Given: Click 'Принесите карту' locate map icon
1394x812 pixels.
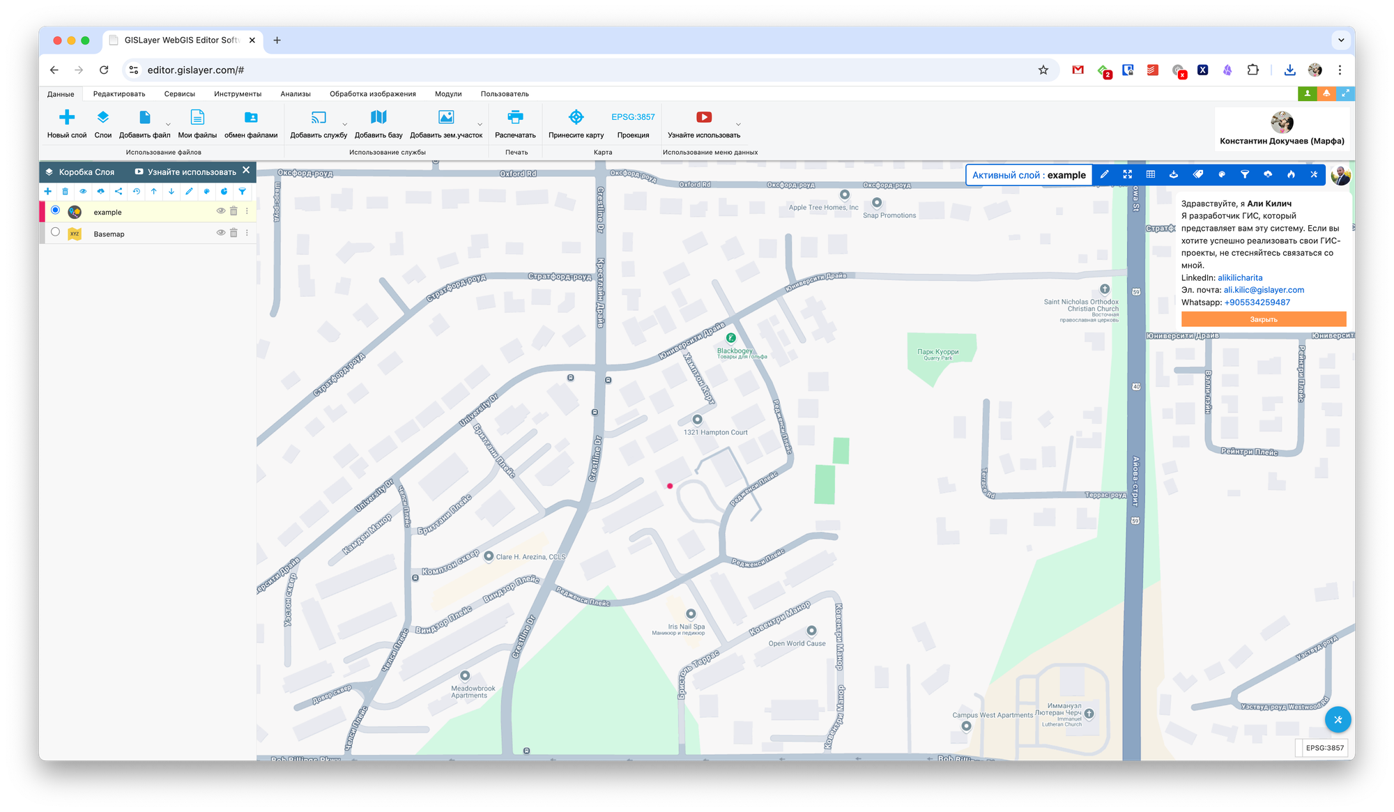Looking at the screenshot, I should coord(576,117).
